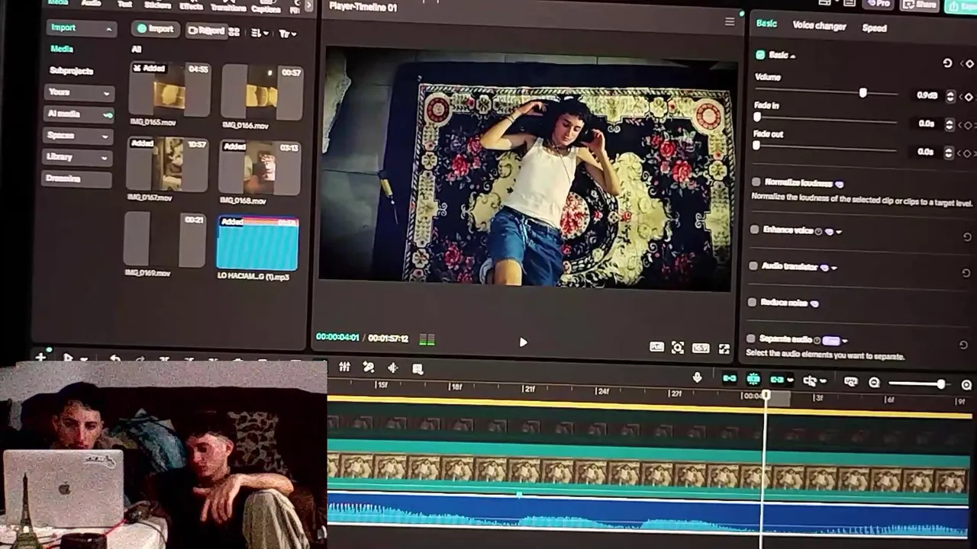The image size is (977, 549).
Task: Click the audio mixer icon in timeline toolbar
Action: pyautogui.click(x=344, y=367)
